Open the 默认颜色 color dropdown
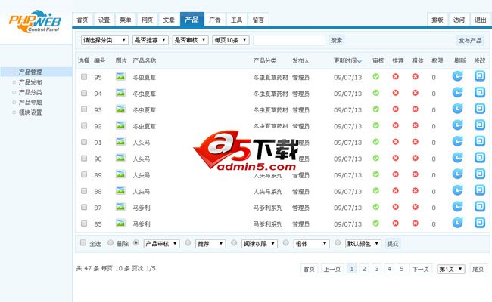The image size is (492, 302). pyautogui.click(x=363, y=243)
